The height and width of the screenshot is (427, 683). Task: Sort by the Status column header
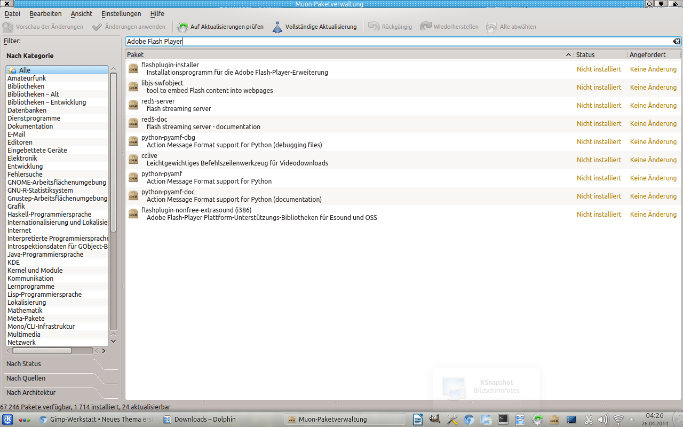click(600, 54)
